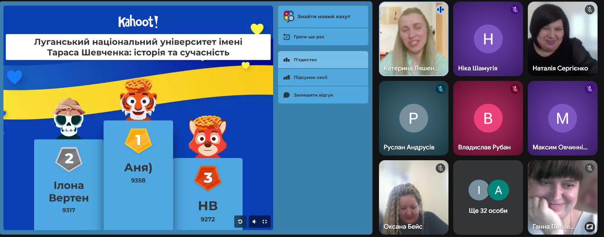Image resolution: width=604 pixels, height=237 pixels.
Task: Click the speaker volume icon in Kahoot
Action: pos(254,222)
